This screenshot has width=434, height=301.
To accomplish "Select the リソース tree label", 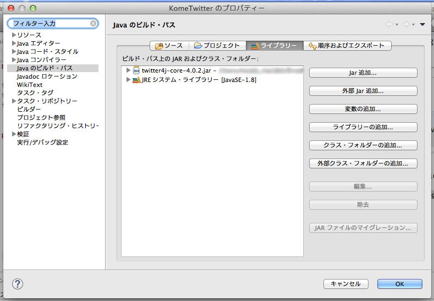I will tap(29, 35).
